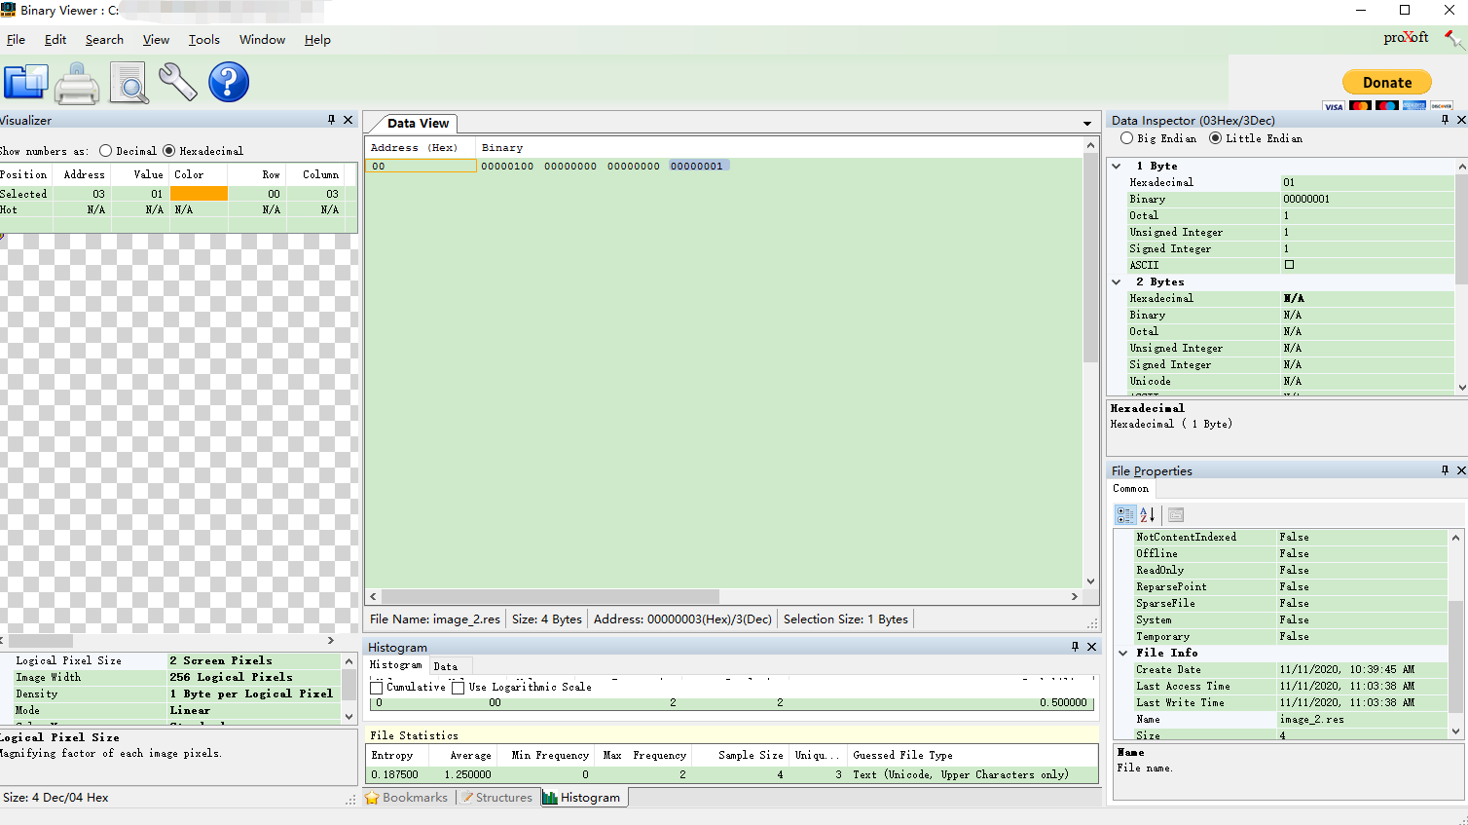
Task: Pin the Histogram panel
Action: pos(1075,647)
